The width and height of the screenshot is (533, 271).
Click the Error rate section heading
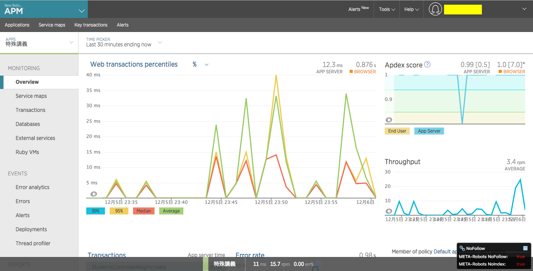[x=250, y=255]
